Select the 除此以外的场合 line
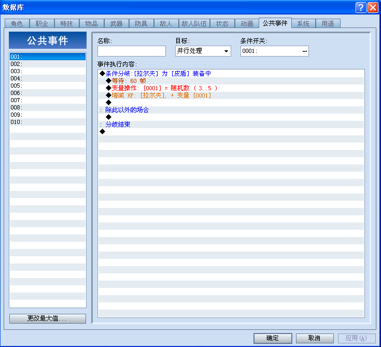 tap(231, 110)
